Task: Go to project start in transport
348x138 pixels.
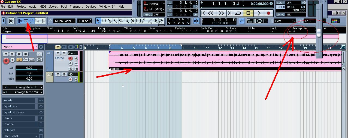Action: tap(203, 13)
